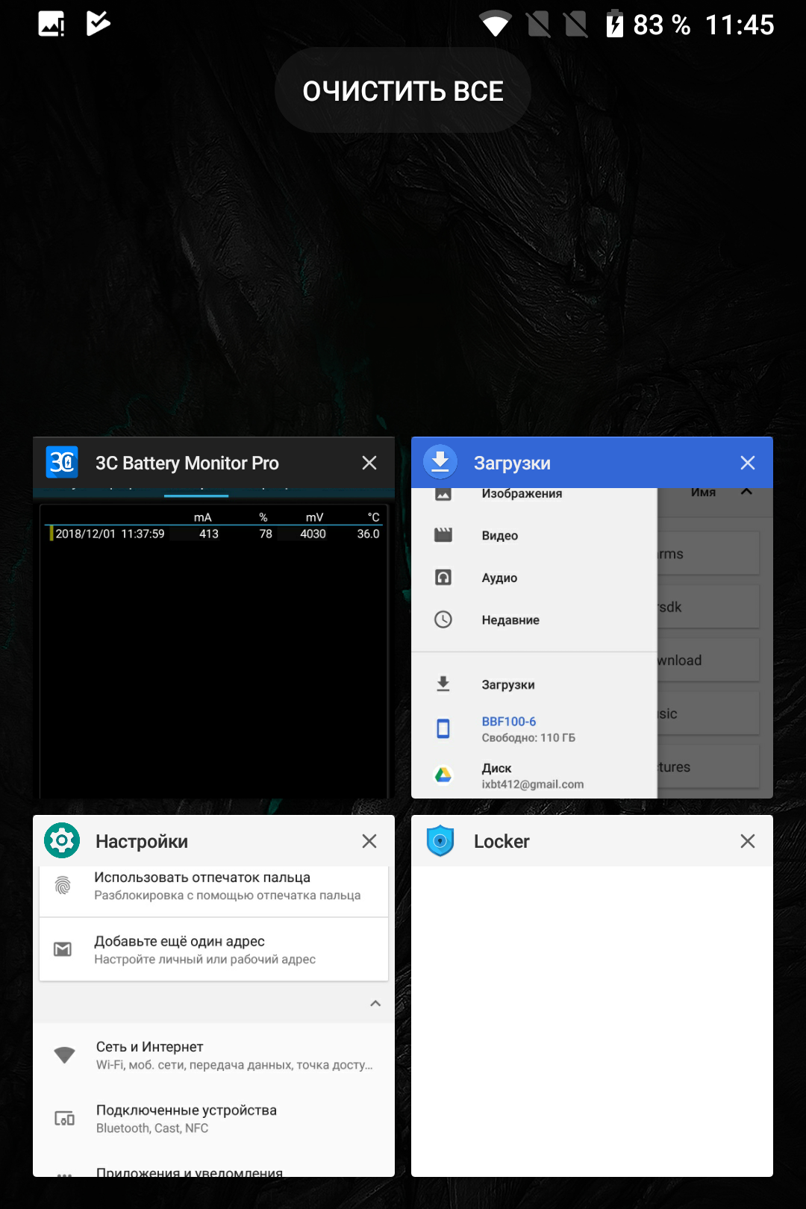Open the wnload folder behind the drawer
The image size is (806, 1209).
point(708,660)
